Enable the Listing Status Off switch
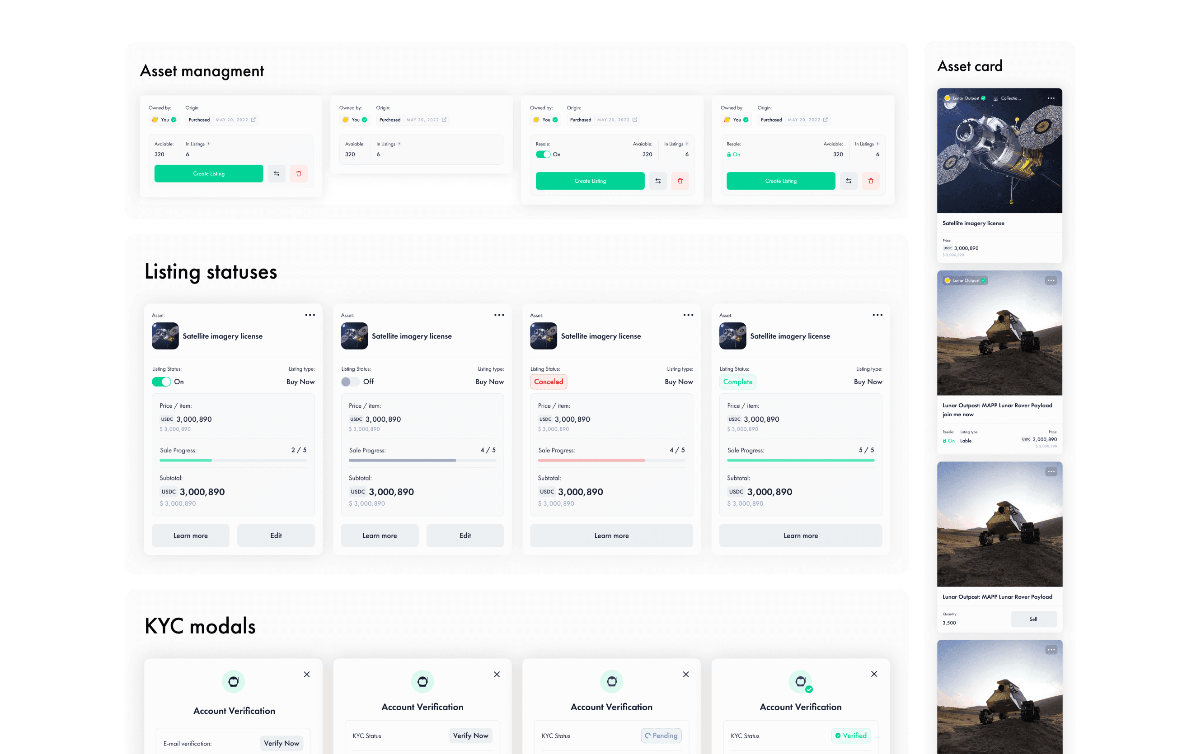 pos(350,382)
